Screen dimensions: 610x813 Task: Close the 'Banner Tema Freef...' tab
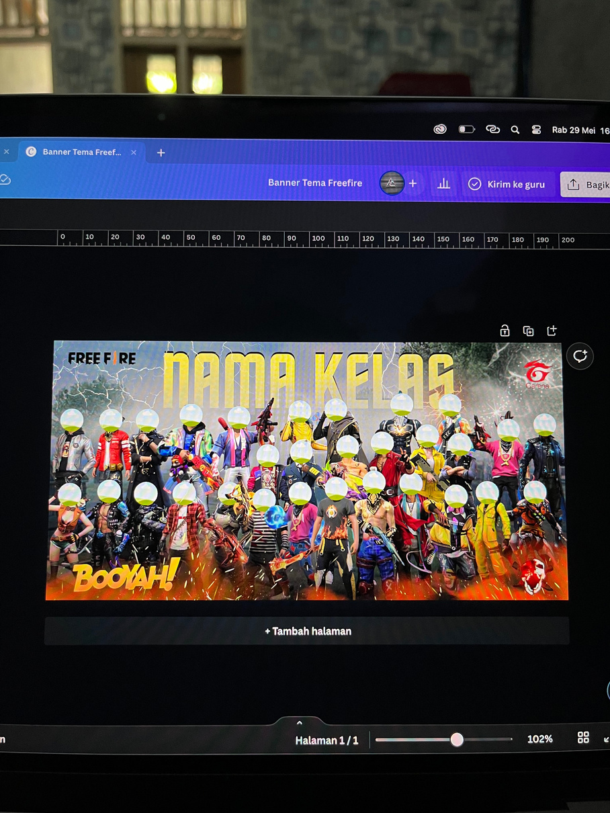pyautogui.click(x=134, y=153)
